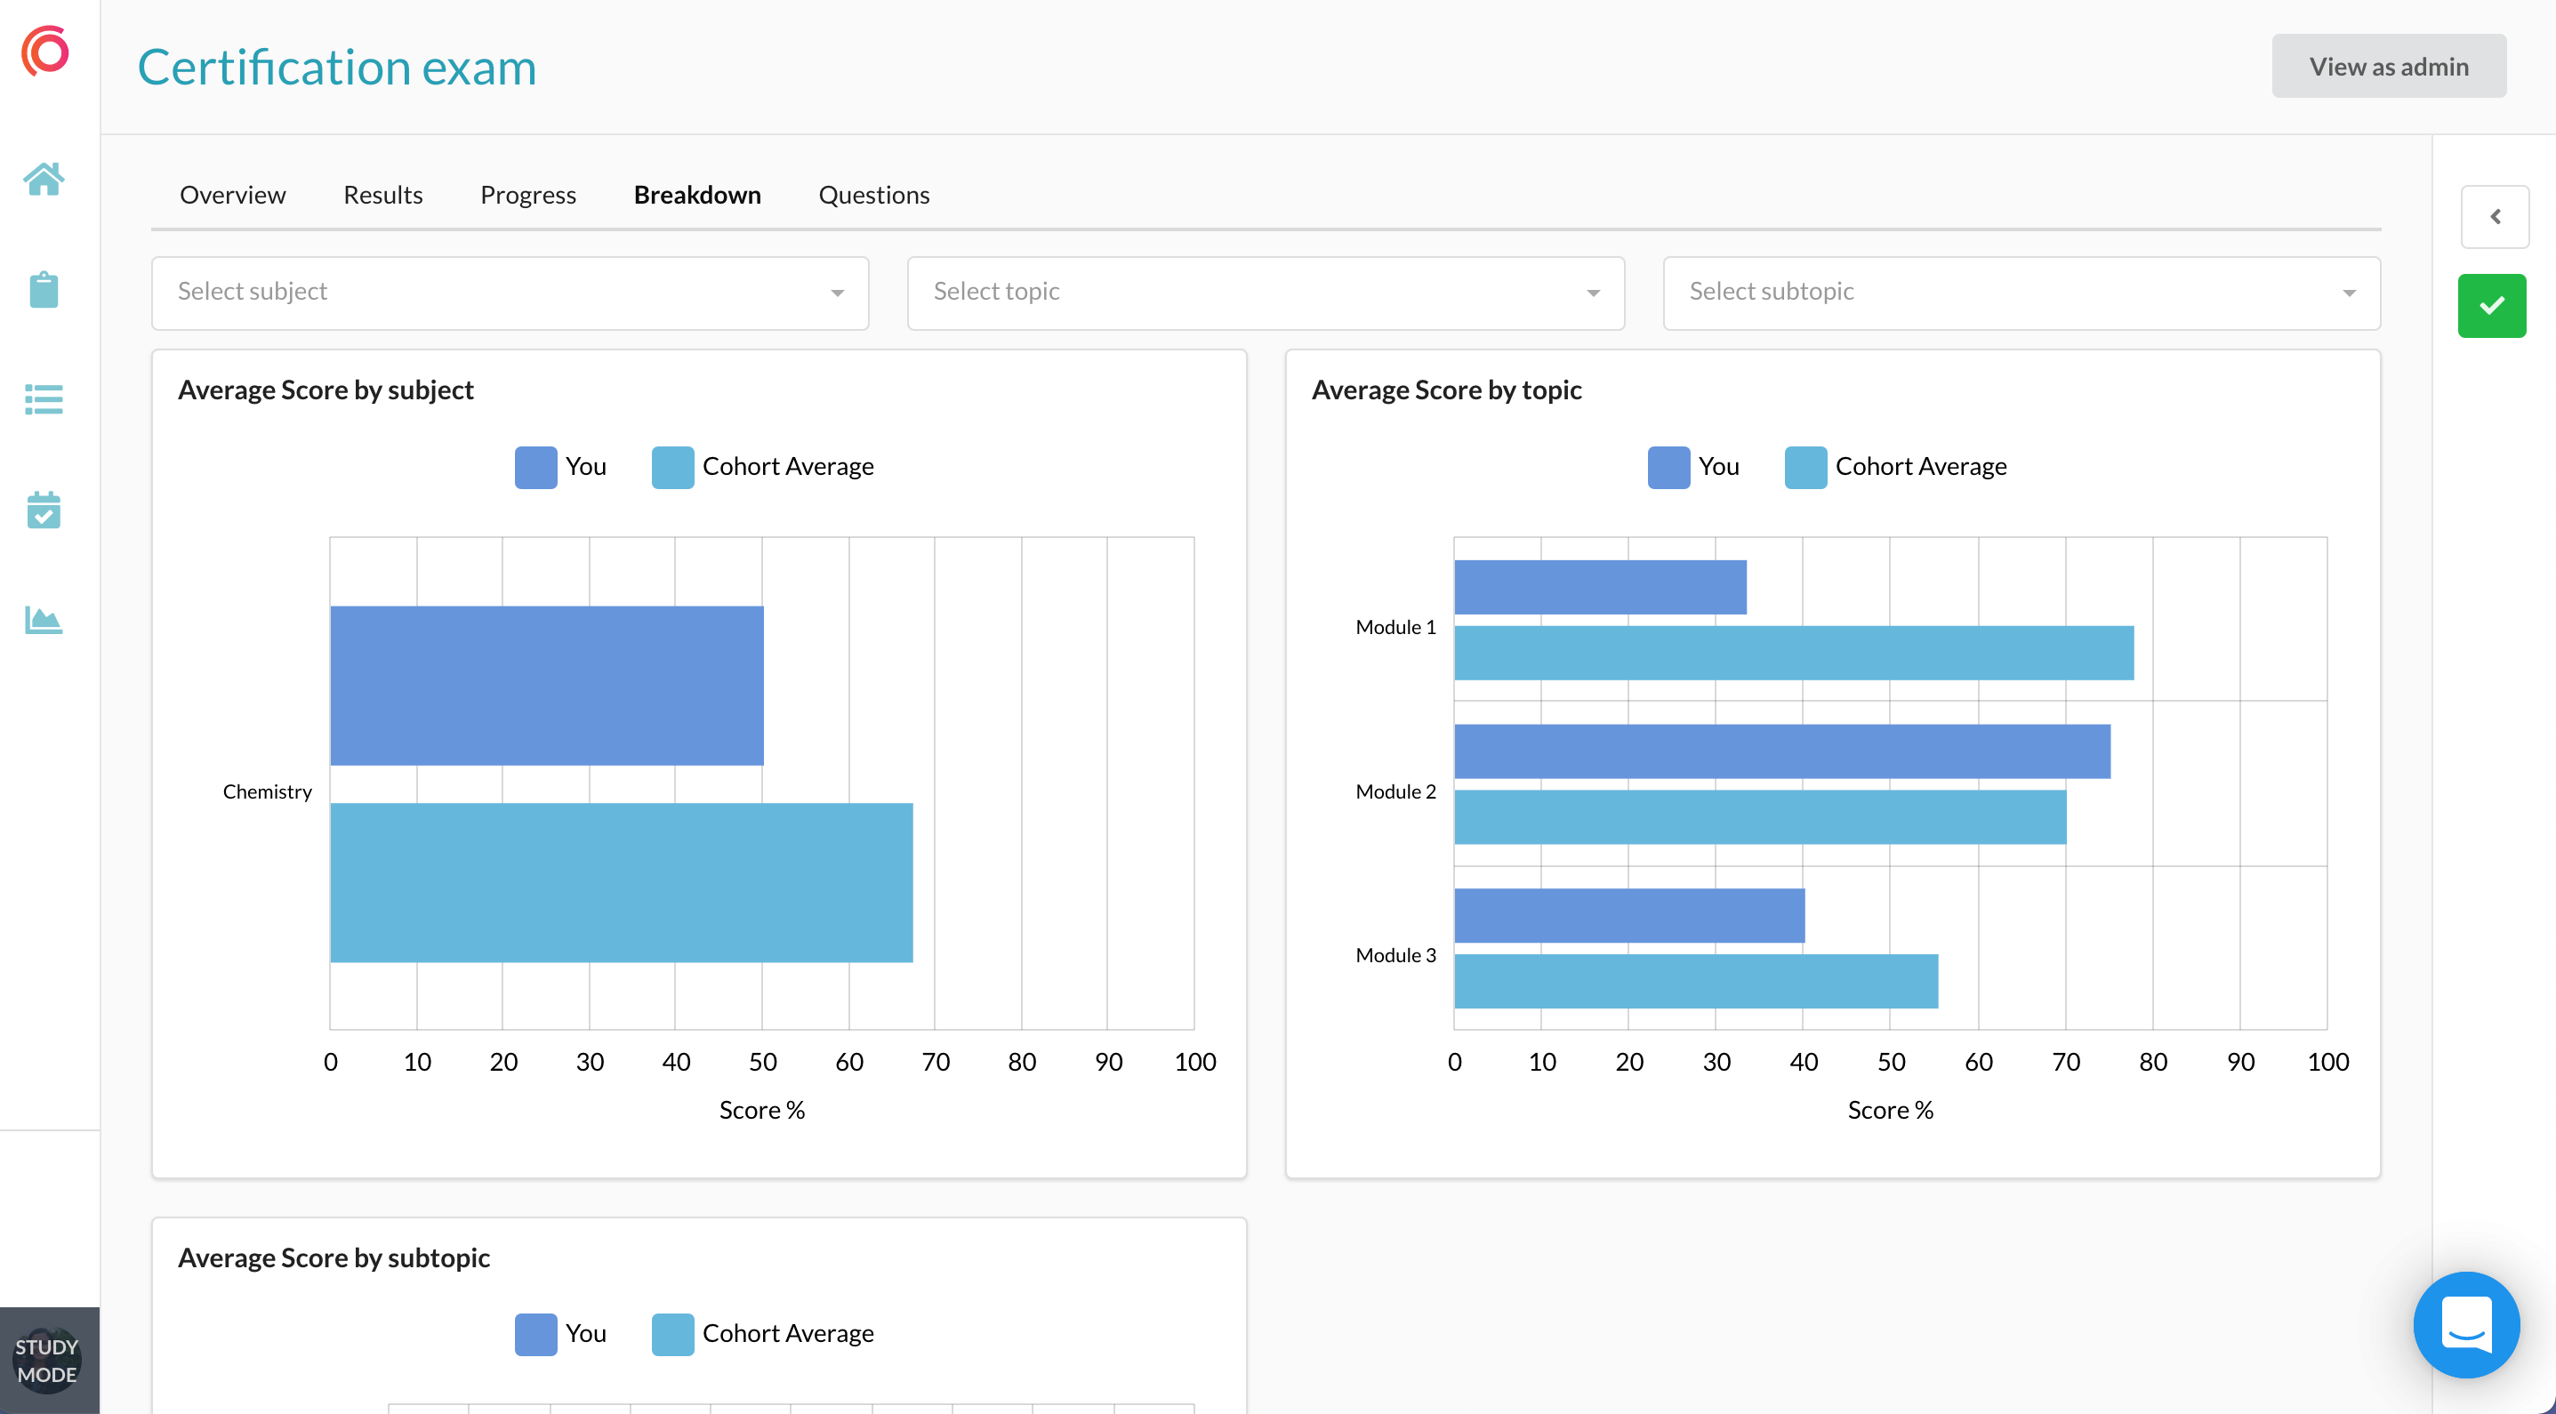Screen dimensions: 2556x1414
Task: Open the Home page from sidebar
Action: tap(44, 180)
